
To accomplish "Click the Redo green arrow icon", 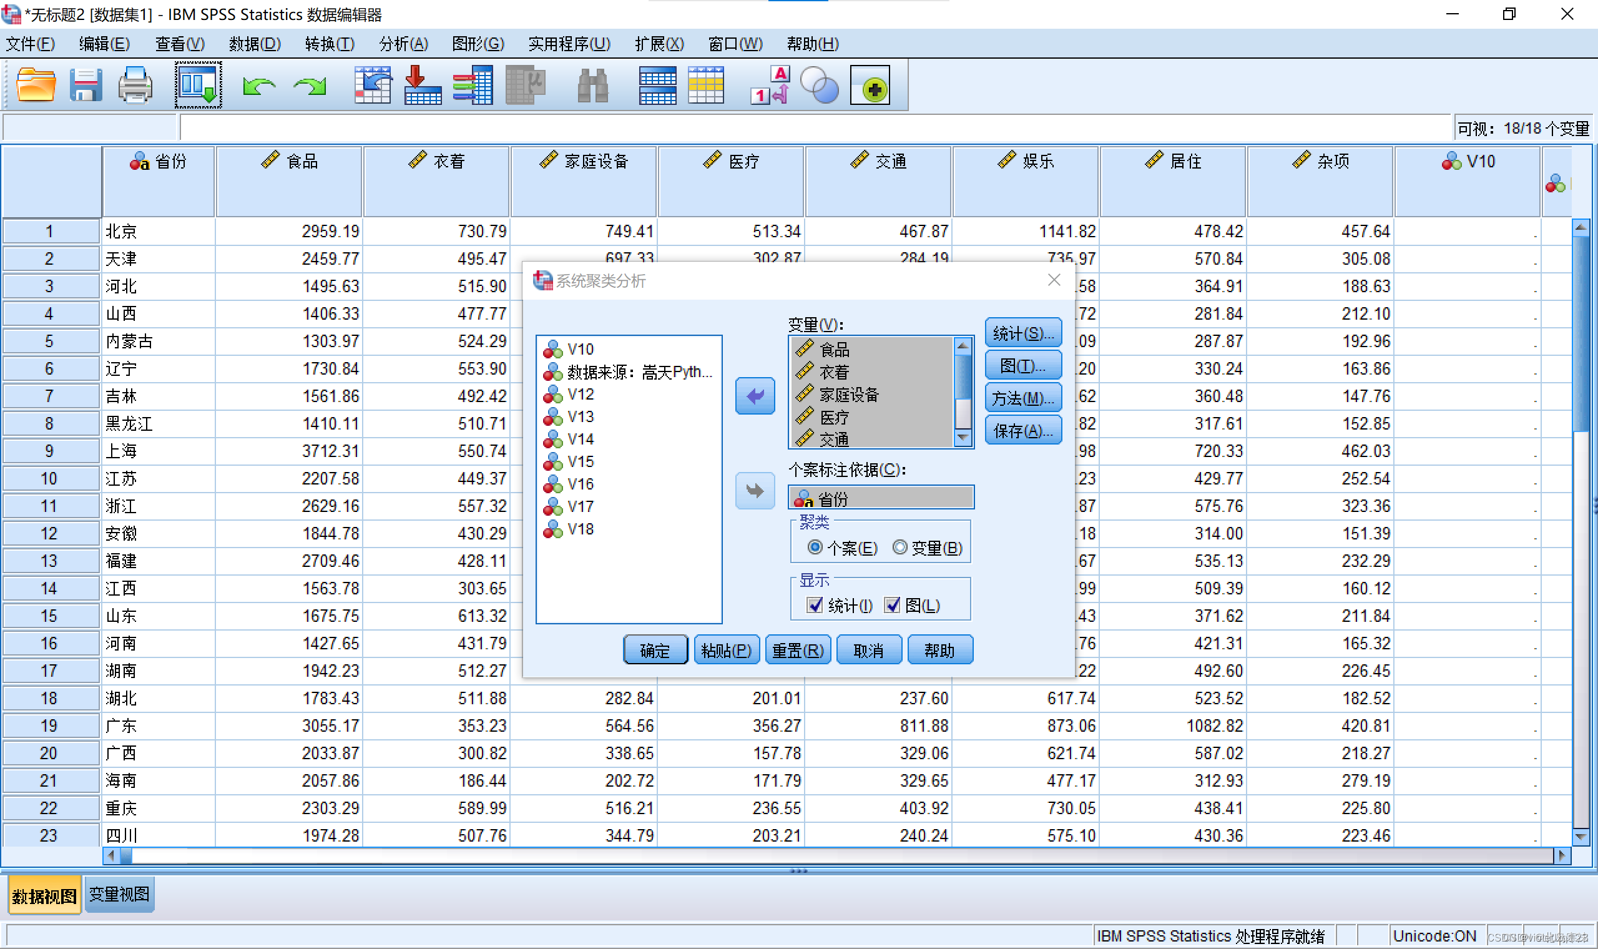I will pos(310,85).
